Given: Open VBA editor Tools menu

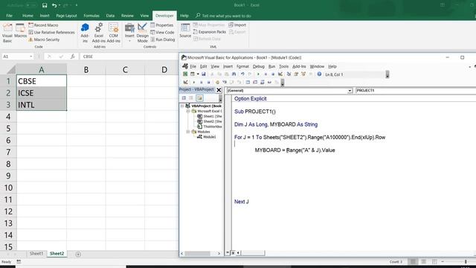Looking at the screenshot, I should (283, 66).
